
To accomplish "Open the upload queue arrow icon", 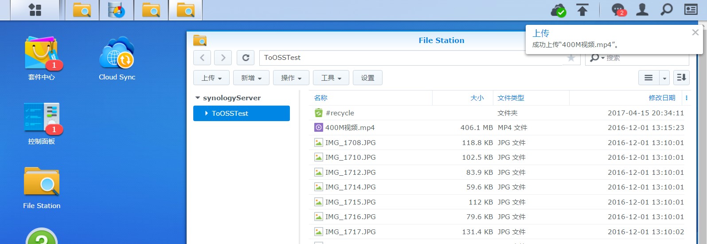I will [x=582, y=10].
